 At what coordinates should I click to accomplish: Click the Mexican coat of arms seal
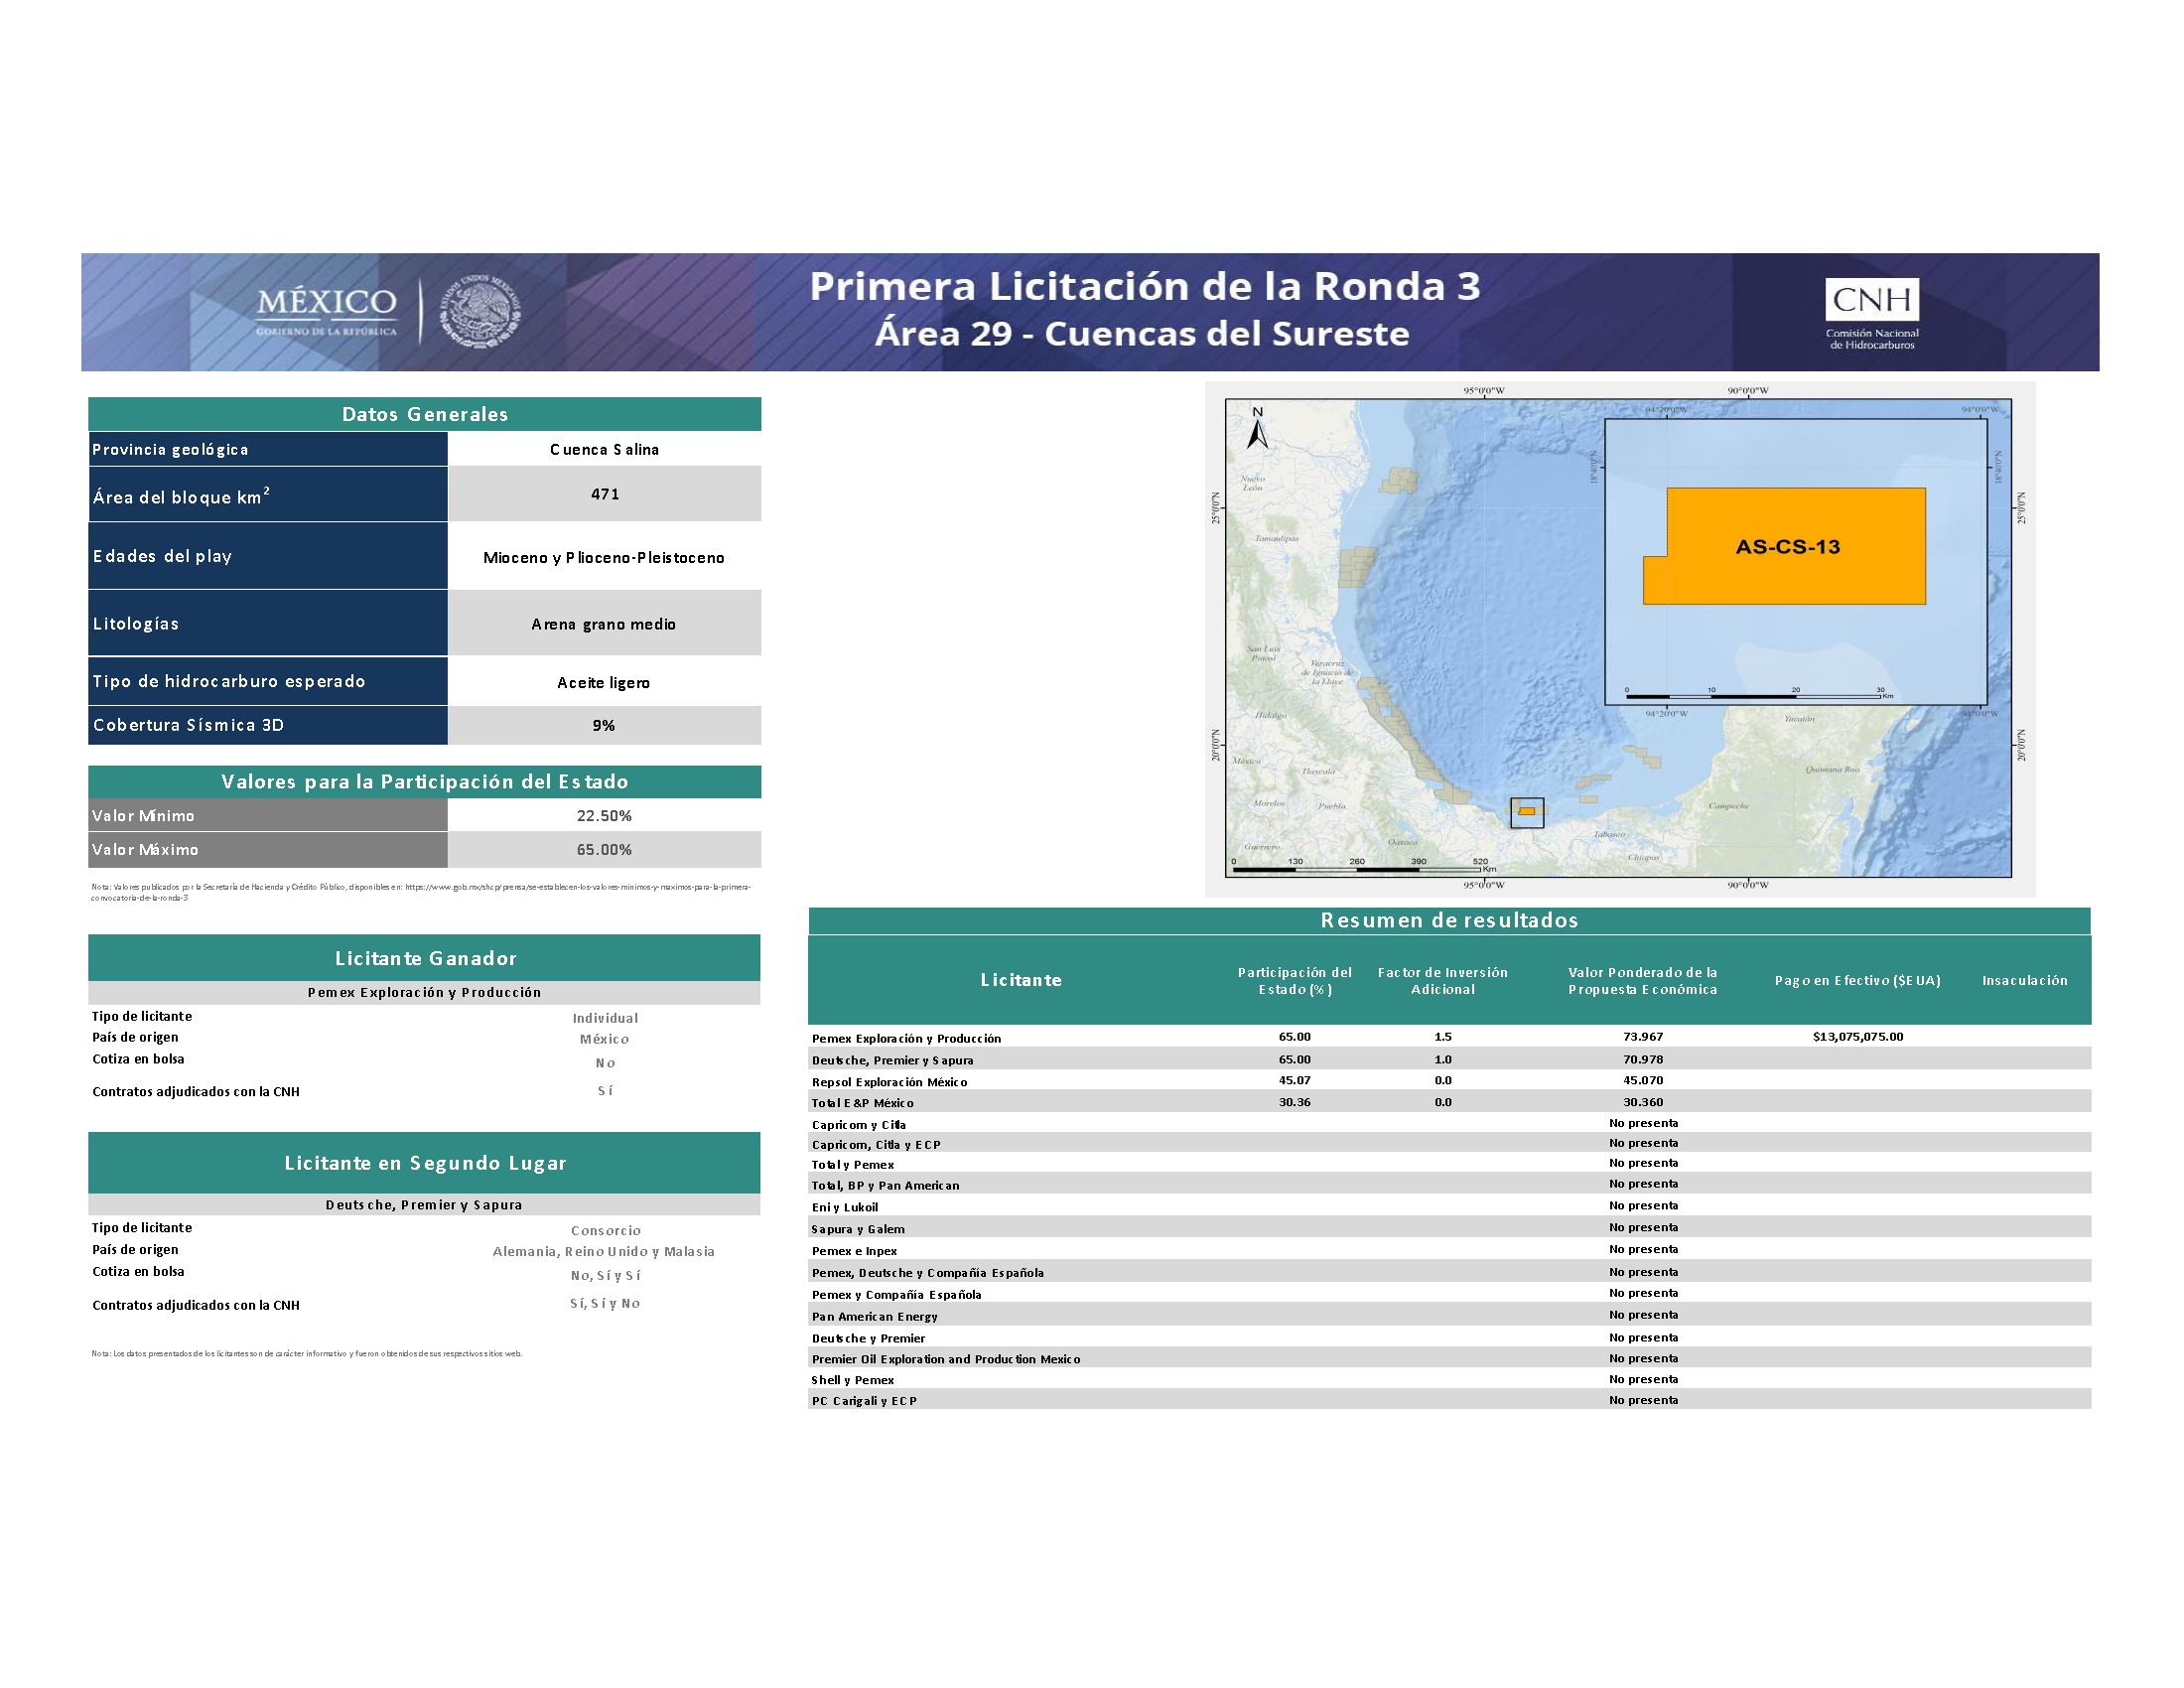coord(481,311)
